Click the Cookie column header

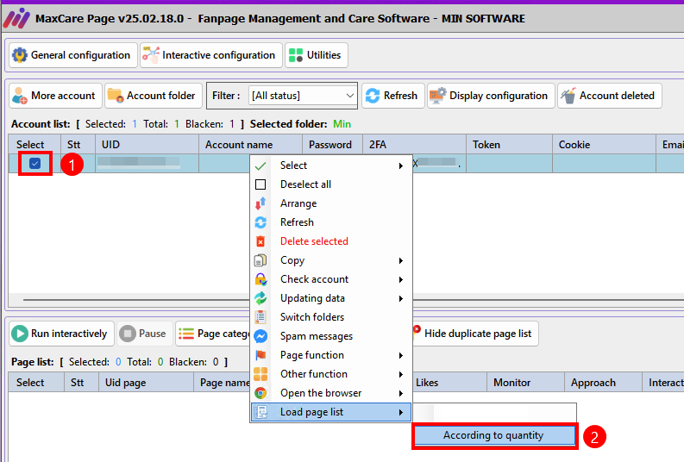click(604, 144)
